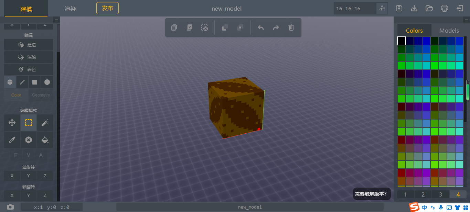Choose the voxel cube brush shape
Viewport: 470px width, 212px height.
point(10,82)
